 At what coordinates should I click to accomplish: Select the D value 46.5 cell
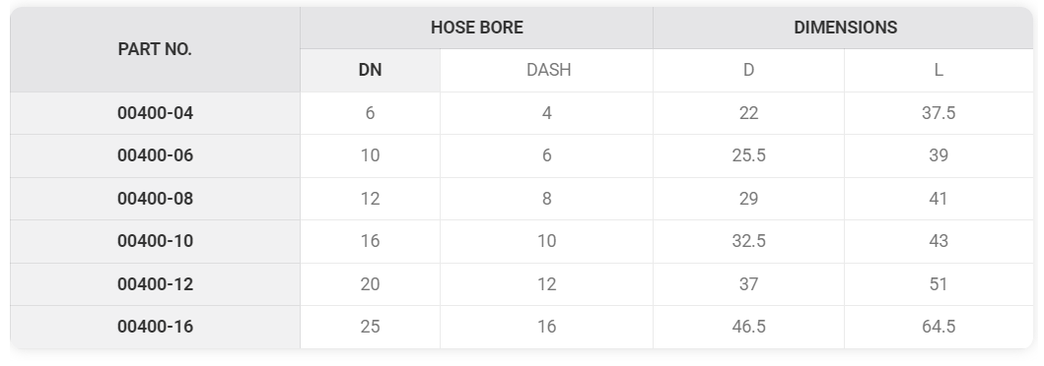[748, 327]
